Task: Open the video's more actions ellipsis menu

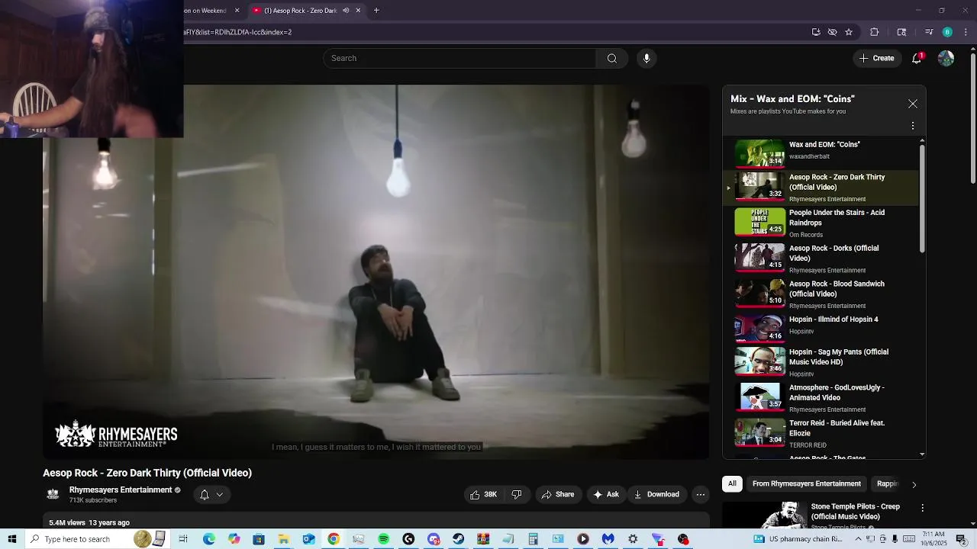Action: click(700, 495)
